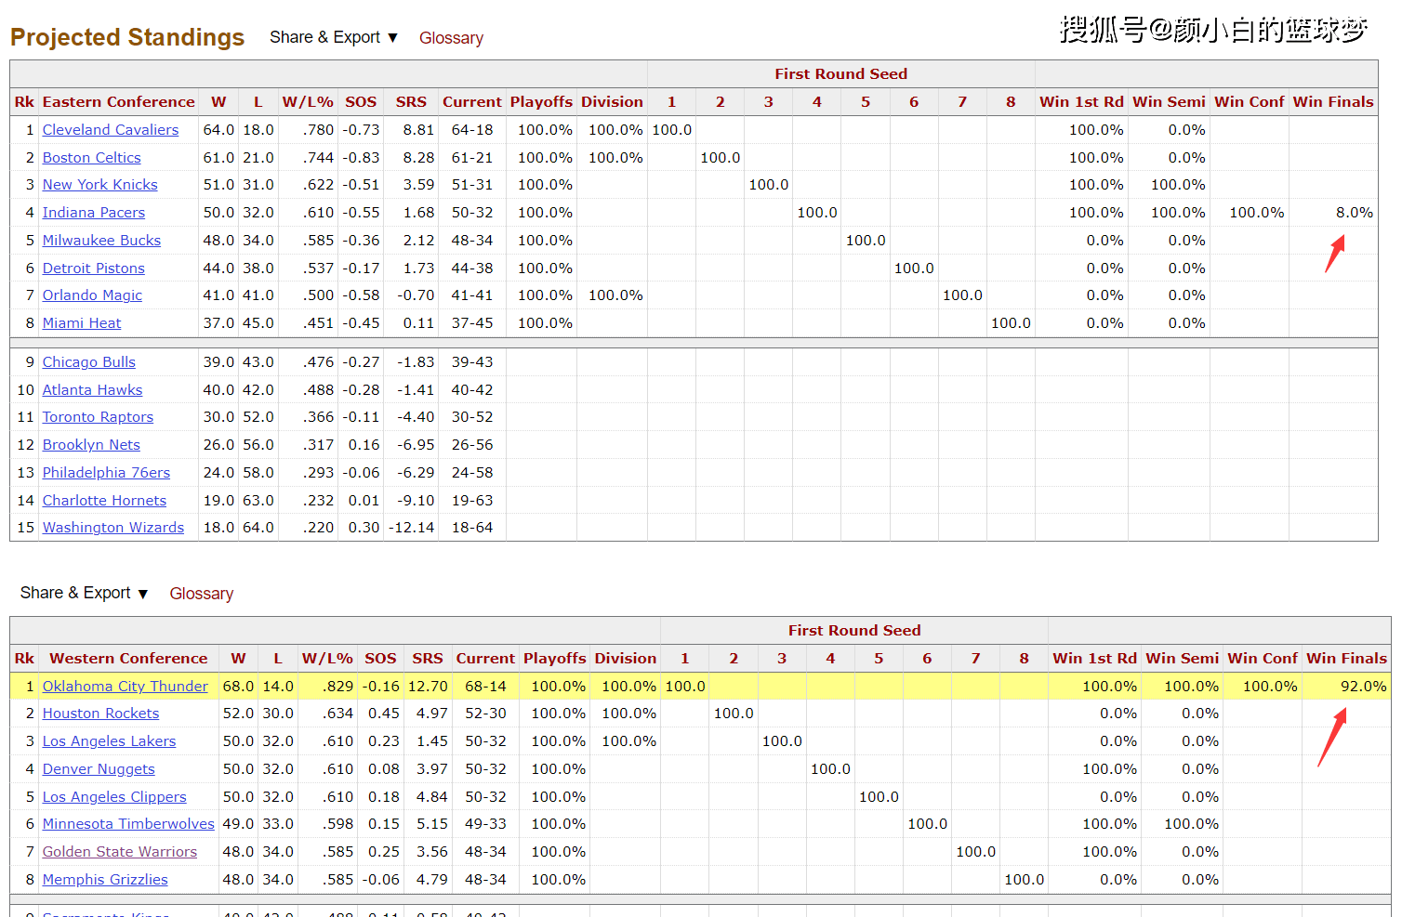
Task: Sort Eastern table by Playoffs header
Action: (541, 102)
